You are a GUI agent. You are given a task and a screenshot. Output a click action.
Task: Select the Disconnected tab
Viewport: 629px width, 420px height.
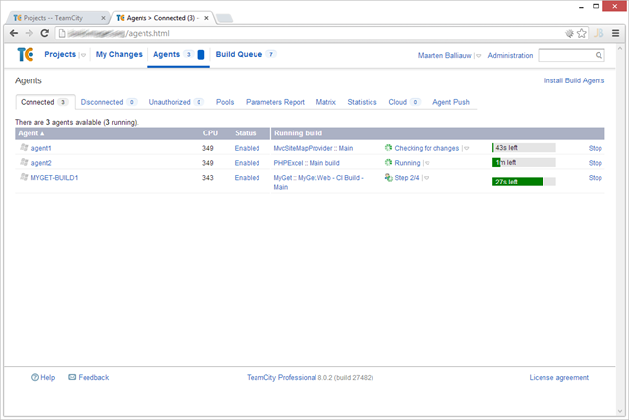point(108,102)
